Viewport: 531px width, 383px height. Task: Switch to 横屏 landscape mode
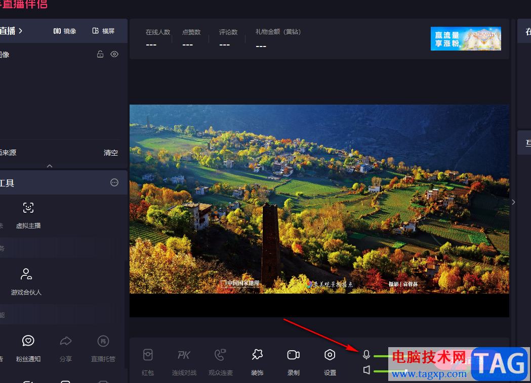tap(103, 31)
